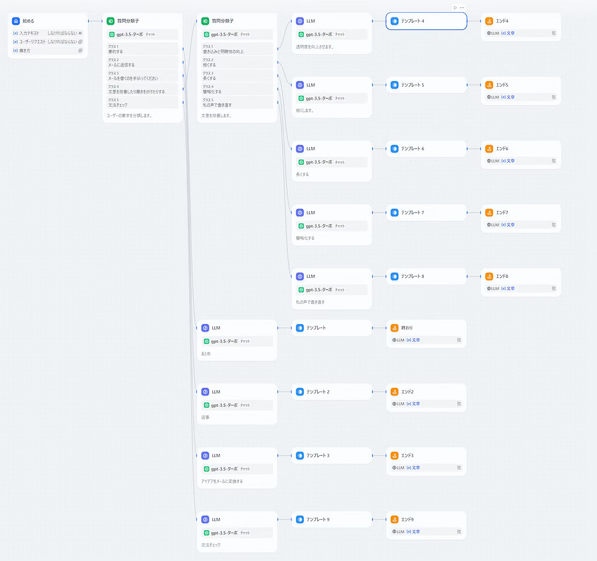Image resolution: width=597 pixels, height=561 pixels.
Task: Select the クラス 2 短くする class row
Action: [x=237, y=62]
